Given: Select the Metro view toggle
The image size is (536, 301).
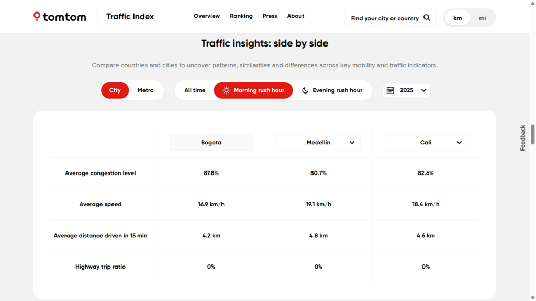Looking at the screenshot, I should pos(146,90).
